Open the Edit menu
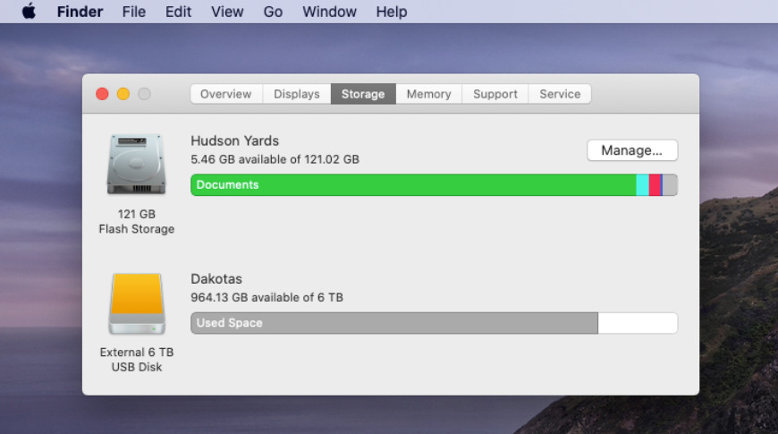 [x=178, y=12]
